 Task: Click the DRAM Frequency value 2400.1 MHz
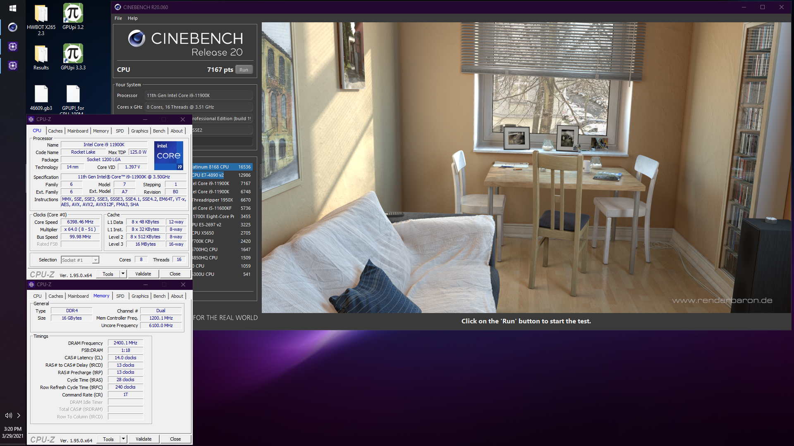(125, 343)
